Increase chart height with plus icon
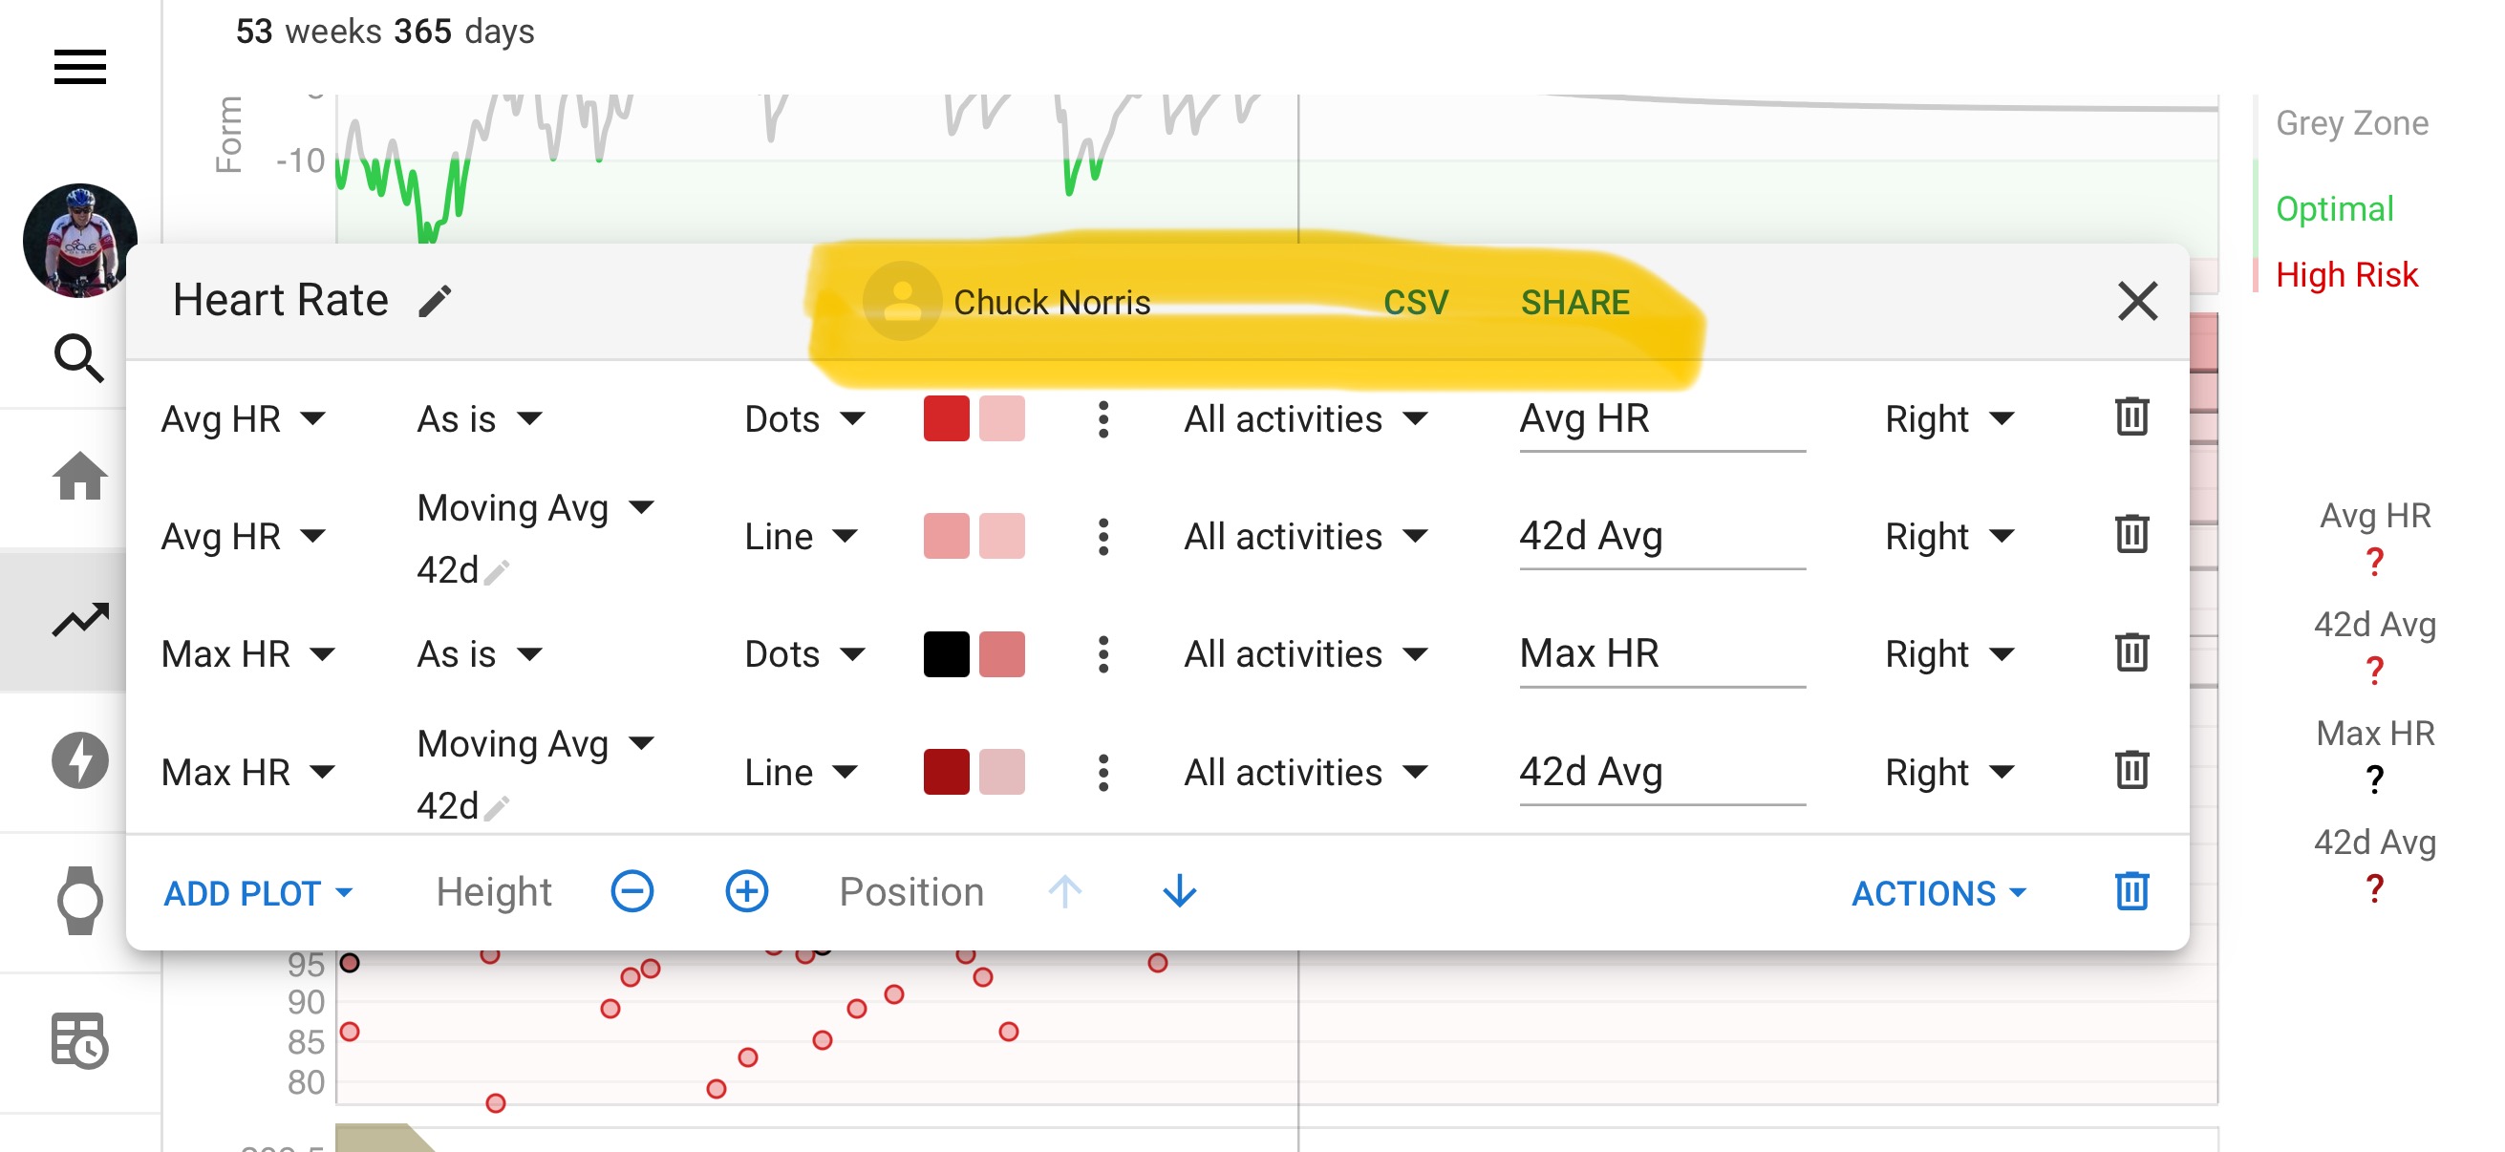Viewport: 2505px width, 1152px height. pyautogui.click(x=746, y=891)
